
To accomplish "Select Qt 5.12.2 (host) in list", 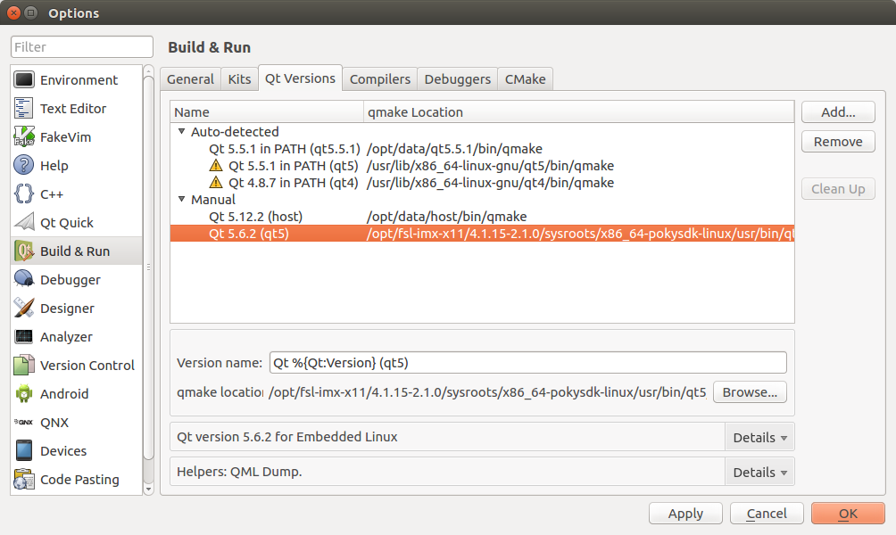I will tap(255, 217).
